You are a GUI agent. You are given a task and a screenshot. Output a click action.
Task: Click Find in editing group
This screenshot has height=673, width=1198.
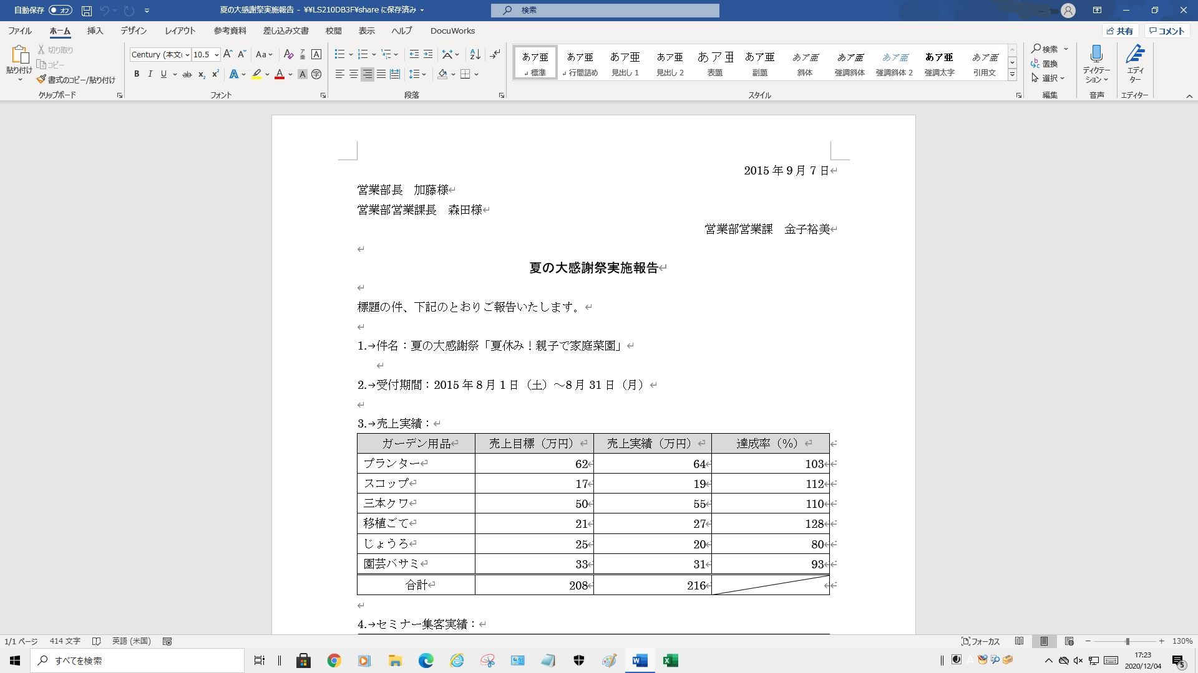pyautogui.click(x=1045, y=49)
